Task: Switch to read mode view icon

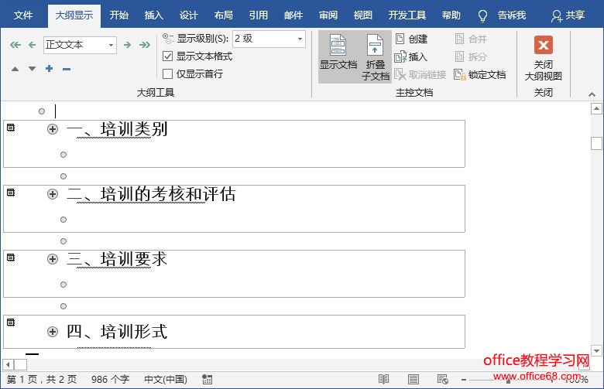Action: click(x=383, y=380)
